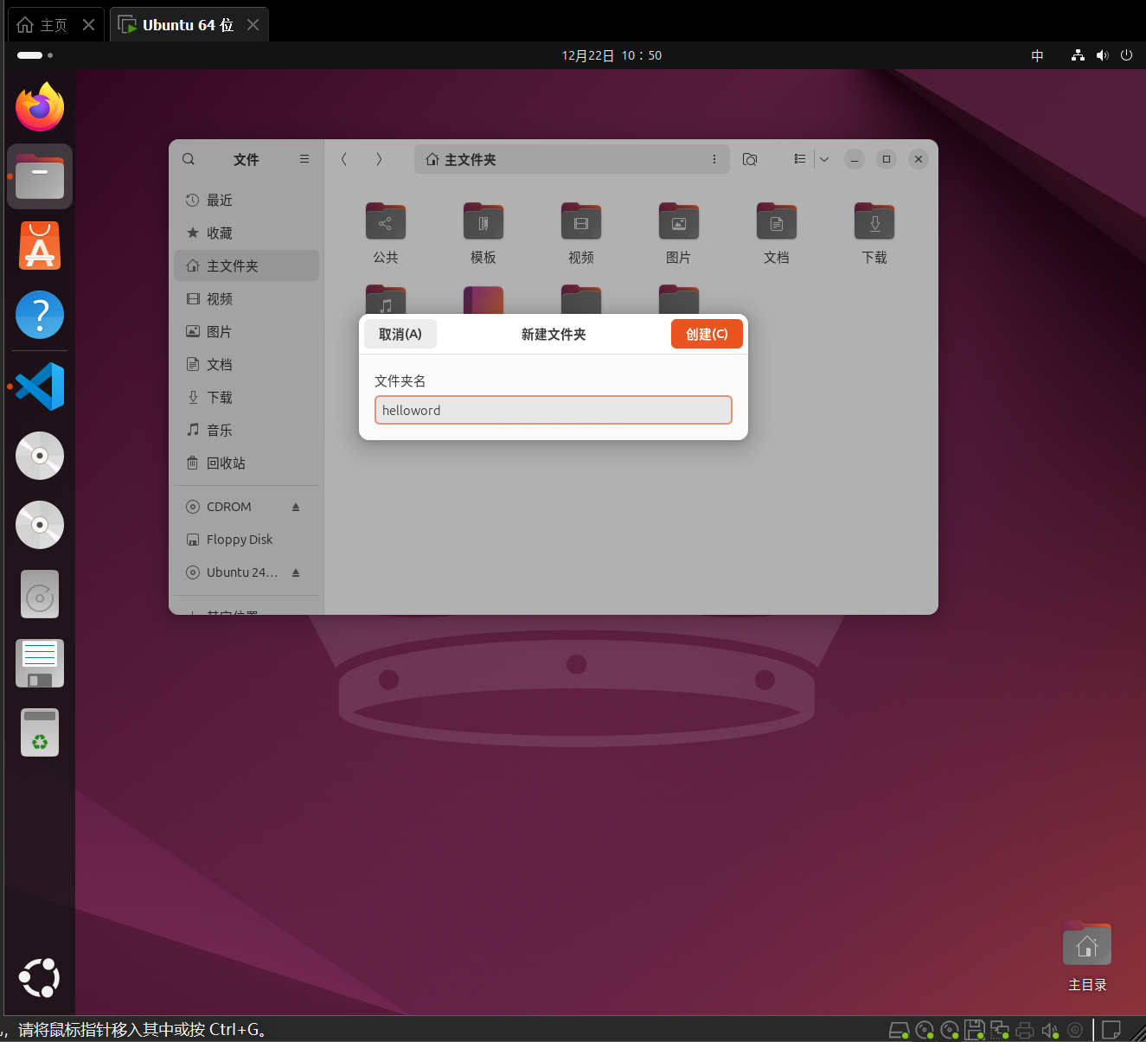Select Videos (视频) in sidebar

246,298
